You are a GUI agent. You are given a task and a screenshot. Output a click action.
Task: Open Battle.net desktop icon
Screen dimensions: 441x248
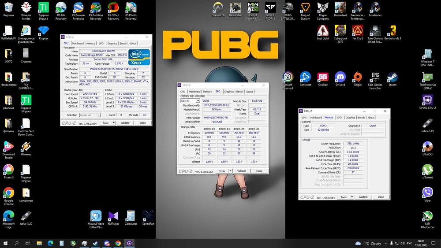(x=305, y=79)
